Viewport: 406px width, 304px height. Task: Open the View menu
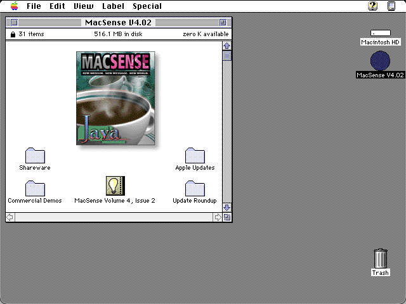(x=84, y=6)
